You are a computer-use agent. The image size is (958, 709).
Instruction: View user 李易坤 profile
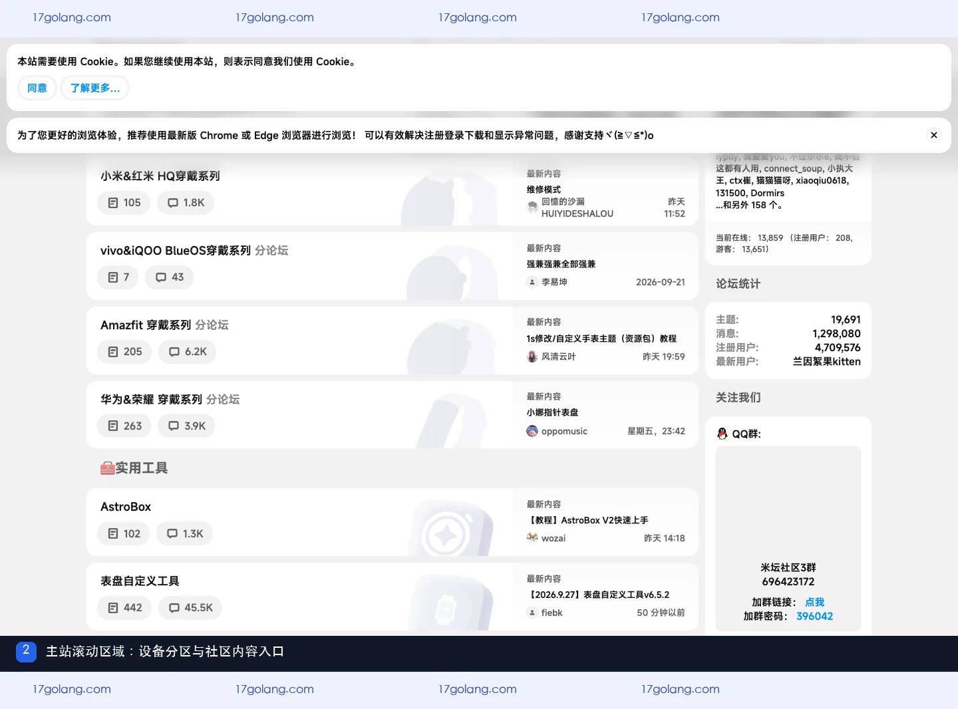(554, 282)
